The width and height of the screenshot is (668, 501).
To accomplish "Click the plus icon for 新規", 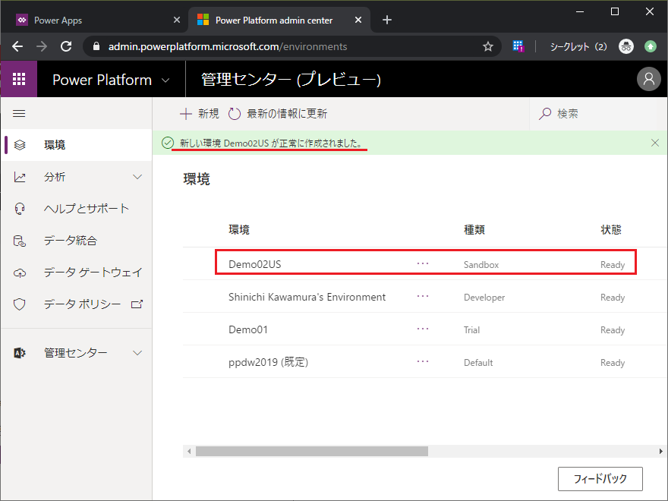I will pyautogui.click(x=186, y=114).
